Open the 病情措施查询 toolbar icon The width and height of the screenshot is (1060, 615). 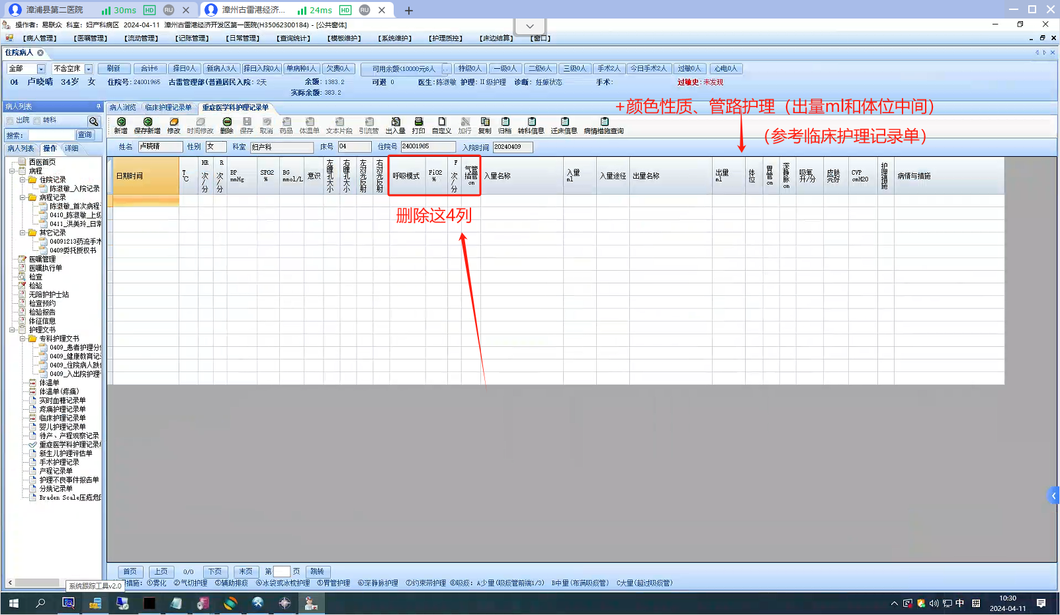pos(604,126)
